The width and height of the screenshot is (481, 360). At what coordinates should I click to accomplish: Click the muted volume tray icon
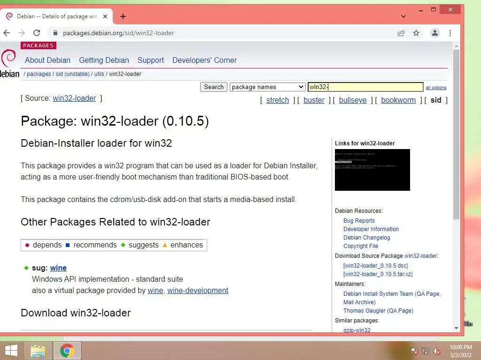point(437,351)
